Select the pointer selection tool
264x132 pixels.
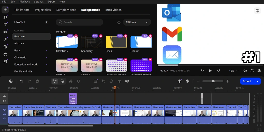[55, 81]
